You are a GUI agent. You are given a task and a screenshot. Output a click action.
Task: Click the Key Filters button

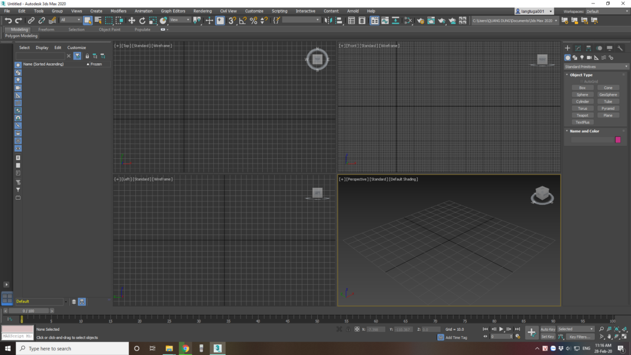[580, 337]
